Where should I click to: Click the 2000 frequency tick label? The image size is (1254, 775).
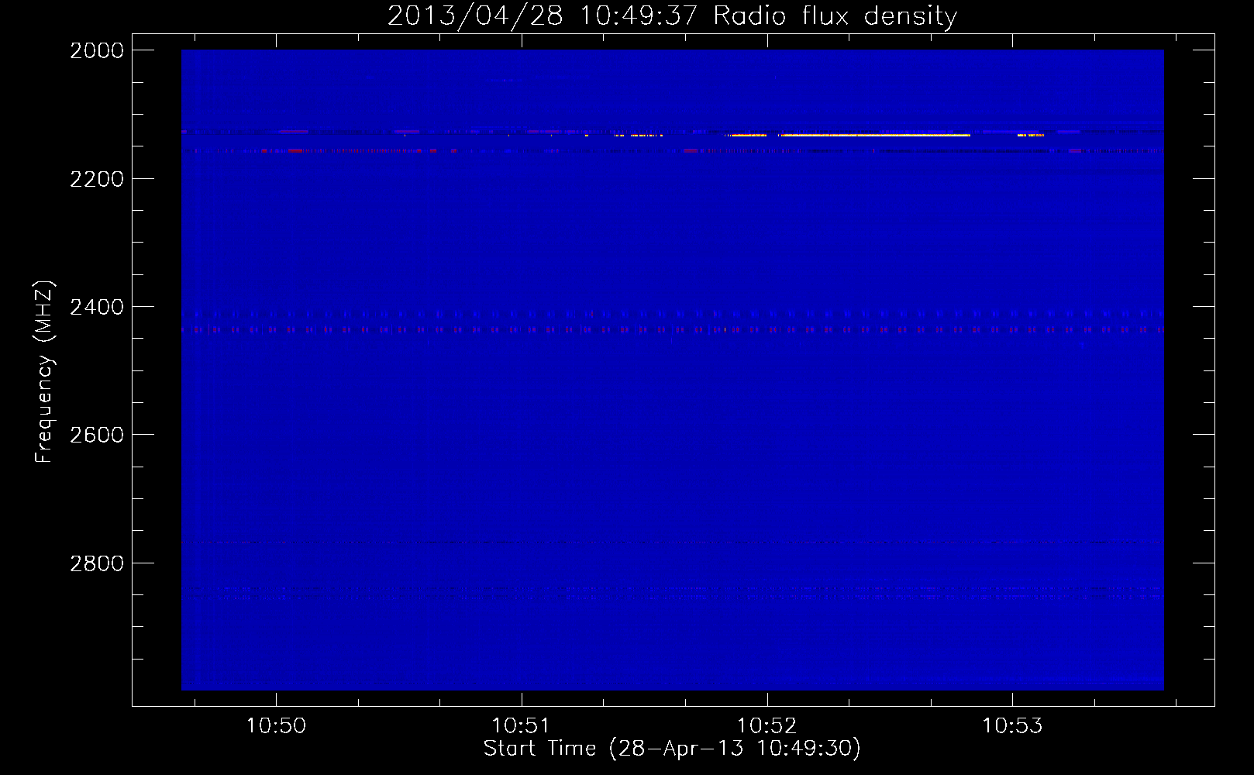coord(97,50)
